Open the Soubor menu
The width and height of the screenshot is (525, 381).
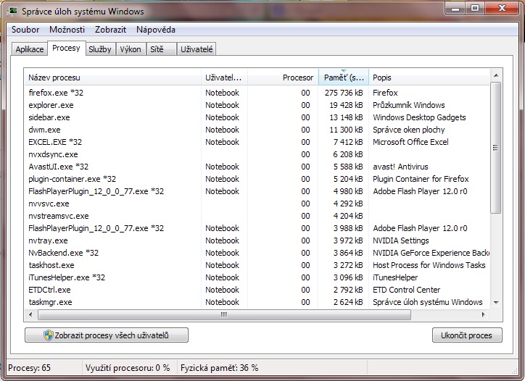point(25,30)
